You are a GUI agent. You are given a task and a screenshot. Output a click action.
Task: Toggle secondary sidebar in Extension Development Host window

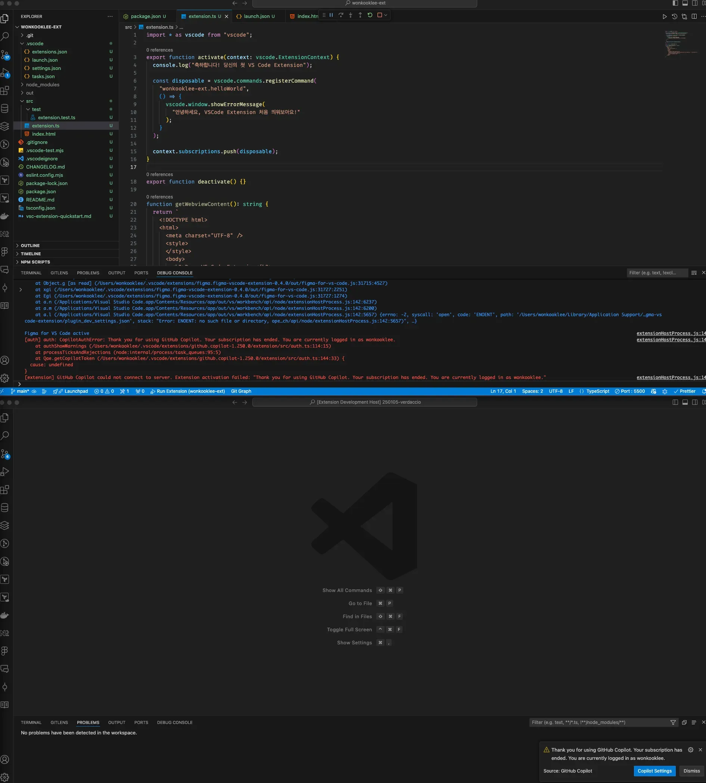(695, 402)
